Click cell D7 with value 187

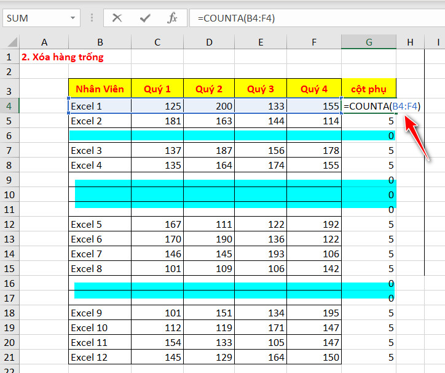(x=209, y=150)
